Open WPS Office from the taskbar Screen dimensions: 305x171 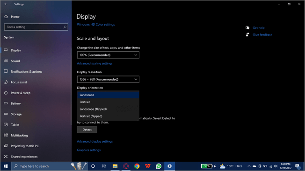[148, 166]
